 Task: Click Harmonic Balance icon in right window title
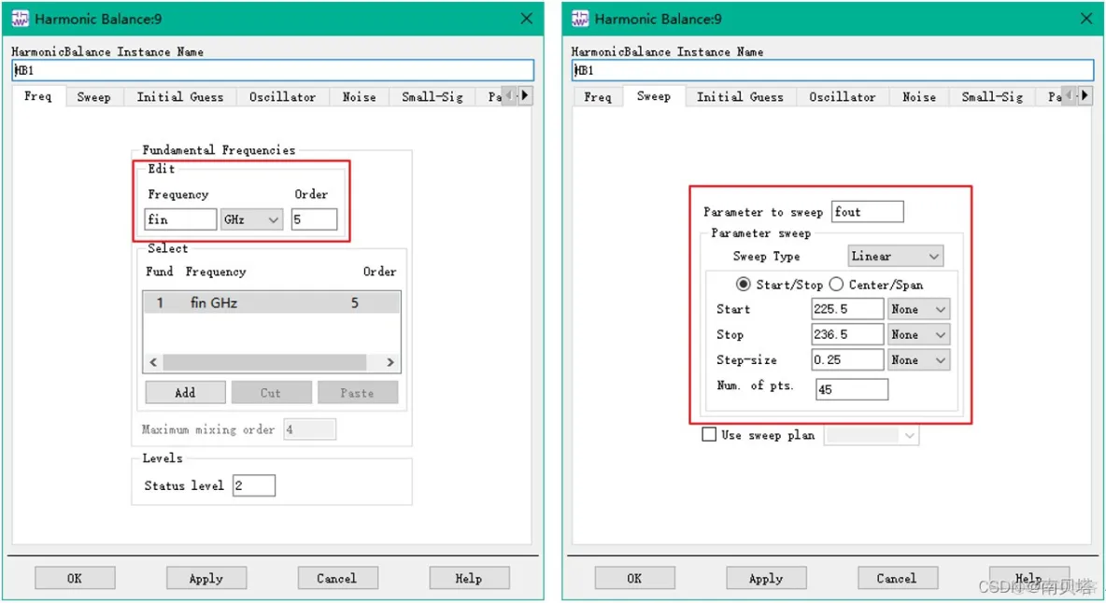coord(580,19)
